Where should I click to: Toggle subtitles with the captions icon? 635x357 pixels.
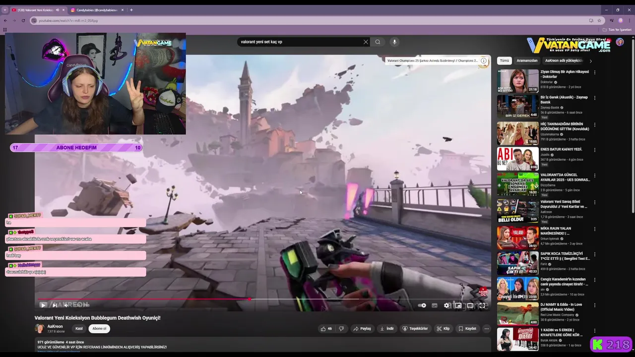[x=435, y=305]
